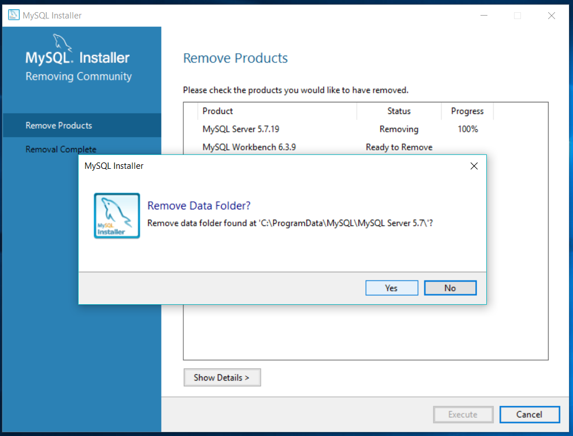Confirm data folder removal with Yes
573x436 pixels.
pyautogui.click(x=391, y=288)
